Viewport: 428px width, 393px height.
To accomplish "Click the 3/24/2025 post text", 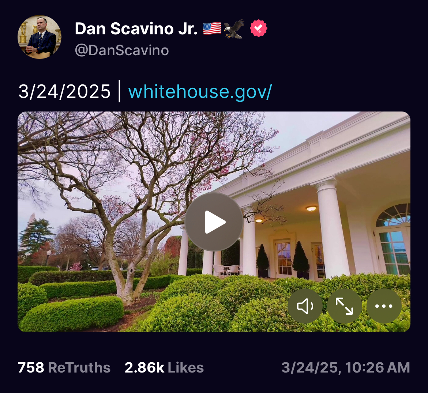I will click(x=64, y=91).
